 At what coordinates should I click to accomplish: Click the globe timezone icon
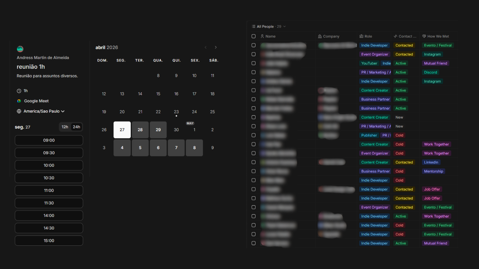[x=19, y=111]
